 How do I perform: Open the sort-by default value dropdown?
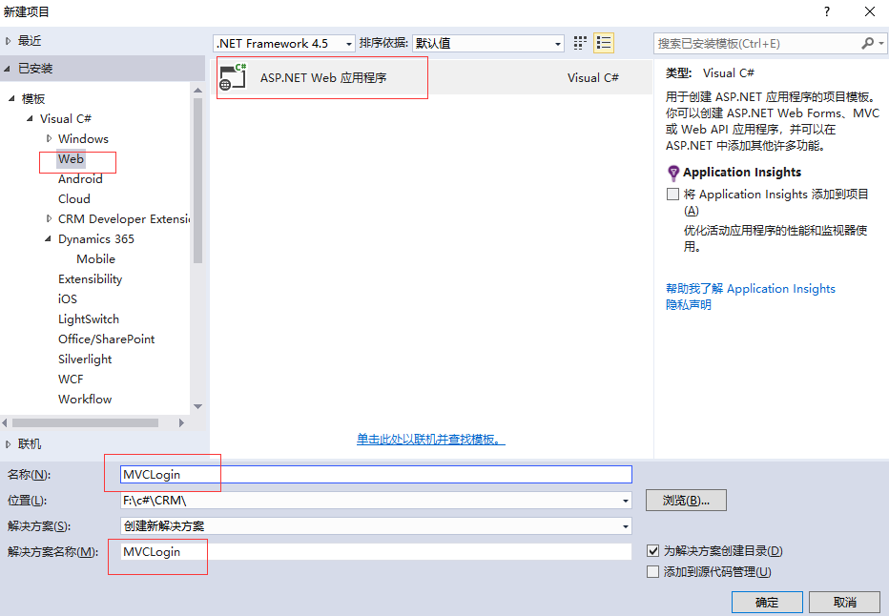pyautogui.click(x=488, y=43)
